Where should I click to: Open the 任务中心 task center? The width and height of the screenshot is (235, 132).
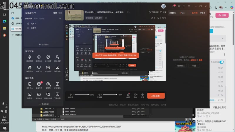click(30, 85)
